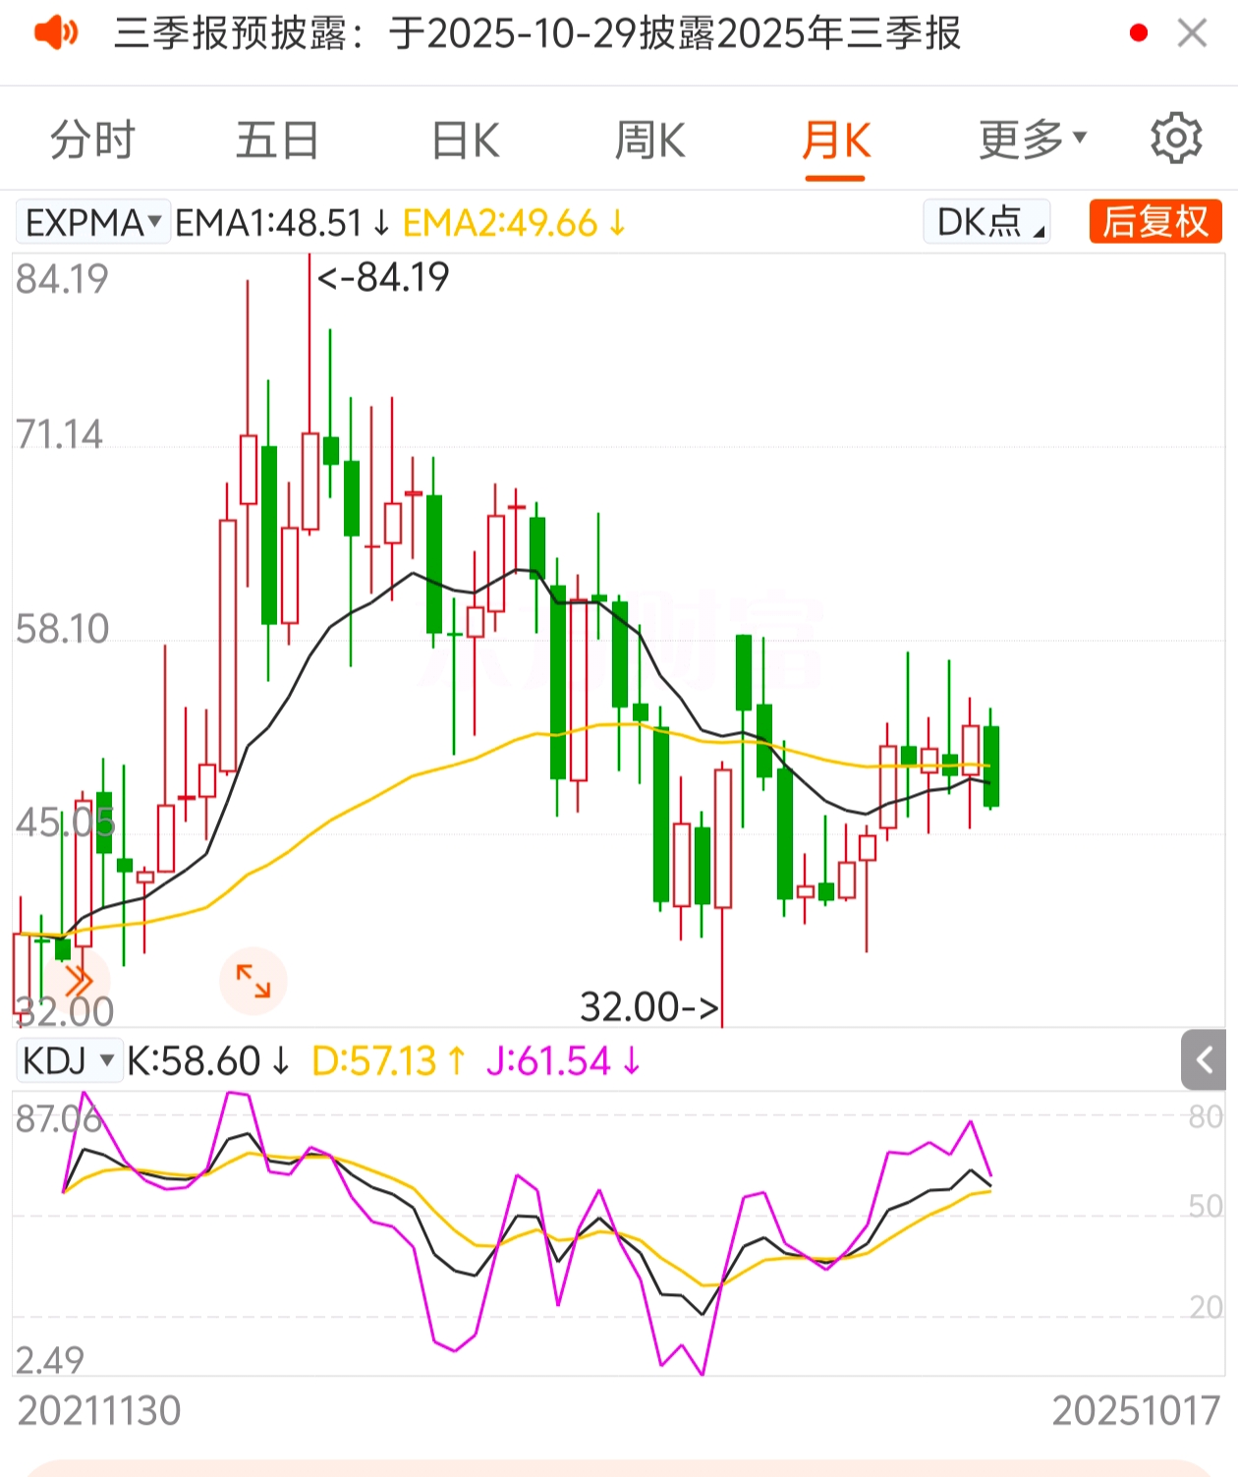Tap the 84.19 high price marker
Screen dimensions: 1238x1477
coord(383,277)
